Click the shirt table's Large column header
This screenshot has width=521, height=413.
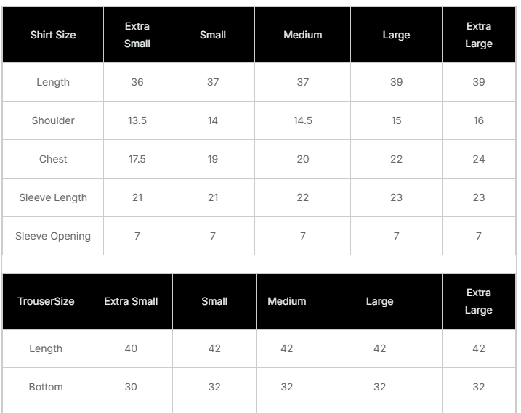pyautogui.click(x=396, y=35)
